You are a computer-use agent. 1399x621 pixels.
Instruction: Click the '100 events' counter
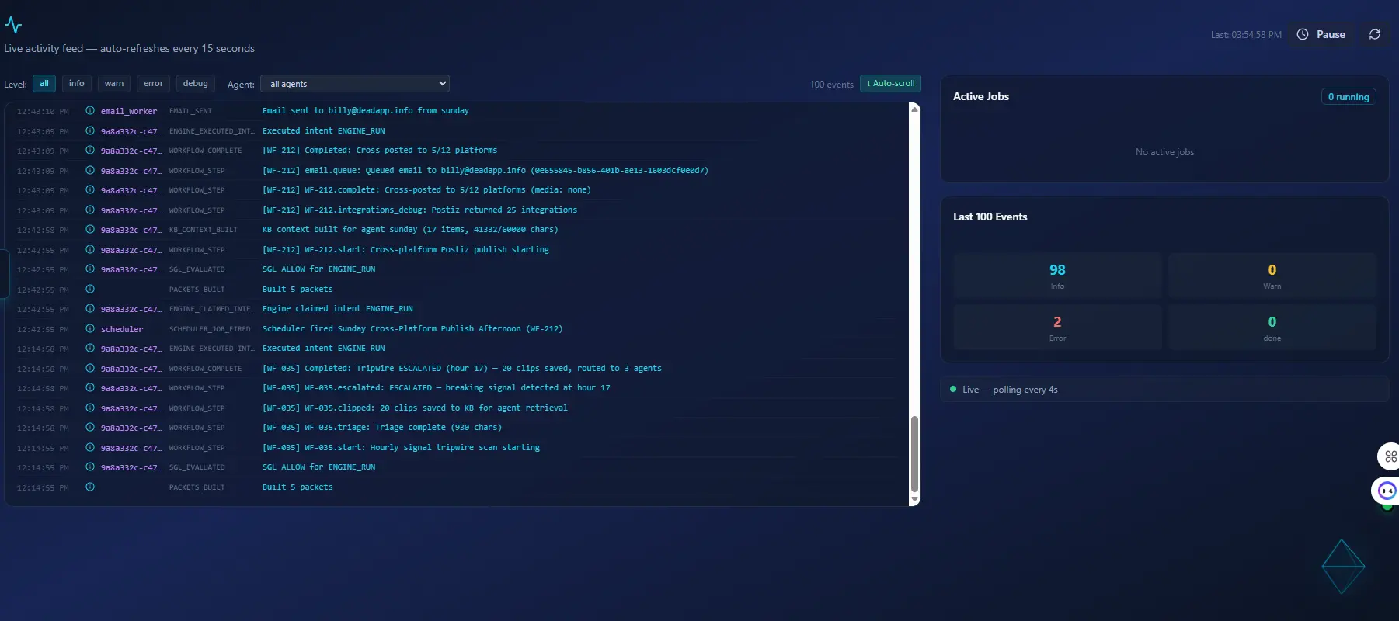click(x=831, y=85)
